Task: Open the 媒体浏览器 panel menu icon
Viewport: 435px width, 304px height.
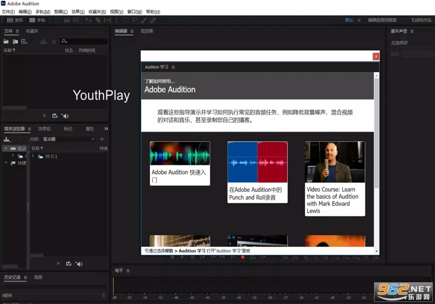Action: click(30, 129)
